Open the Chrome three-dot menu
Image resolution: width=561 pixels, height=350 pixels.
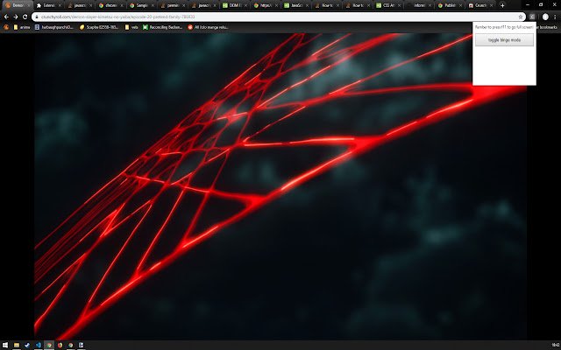(x=556, y=17)
